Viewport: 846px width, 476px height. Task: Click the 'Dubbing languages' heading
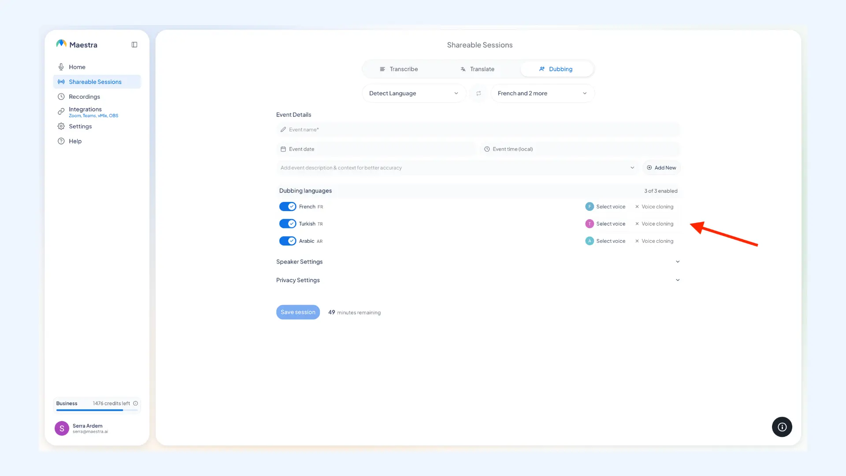pyautogui.click(x=305, y=191)
